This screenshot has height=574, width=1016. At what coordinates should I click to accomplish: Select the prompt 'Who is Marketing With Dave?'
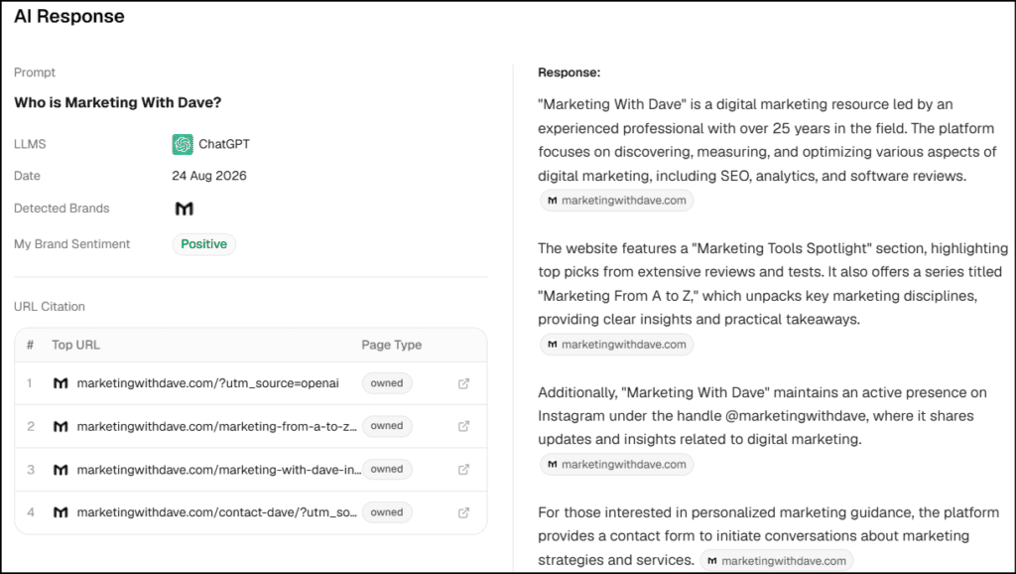point(118,102)
